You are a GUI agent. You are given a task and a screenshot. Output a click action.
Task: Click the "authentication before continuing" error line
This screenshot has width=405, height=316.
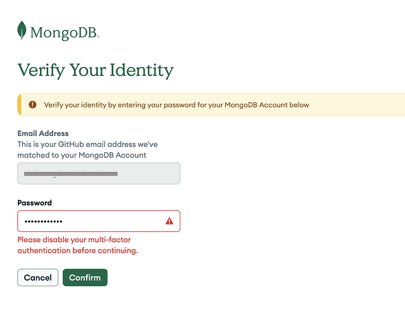click(x=77, y=251)
